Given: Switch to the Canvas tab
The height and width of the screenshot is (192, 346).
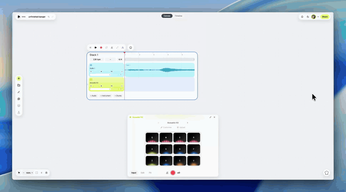Looking at the screenshot, I should [x=167, y=16].
